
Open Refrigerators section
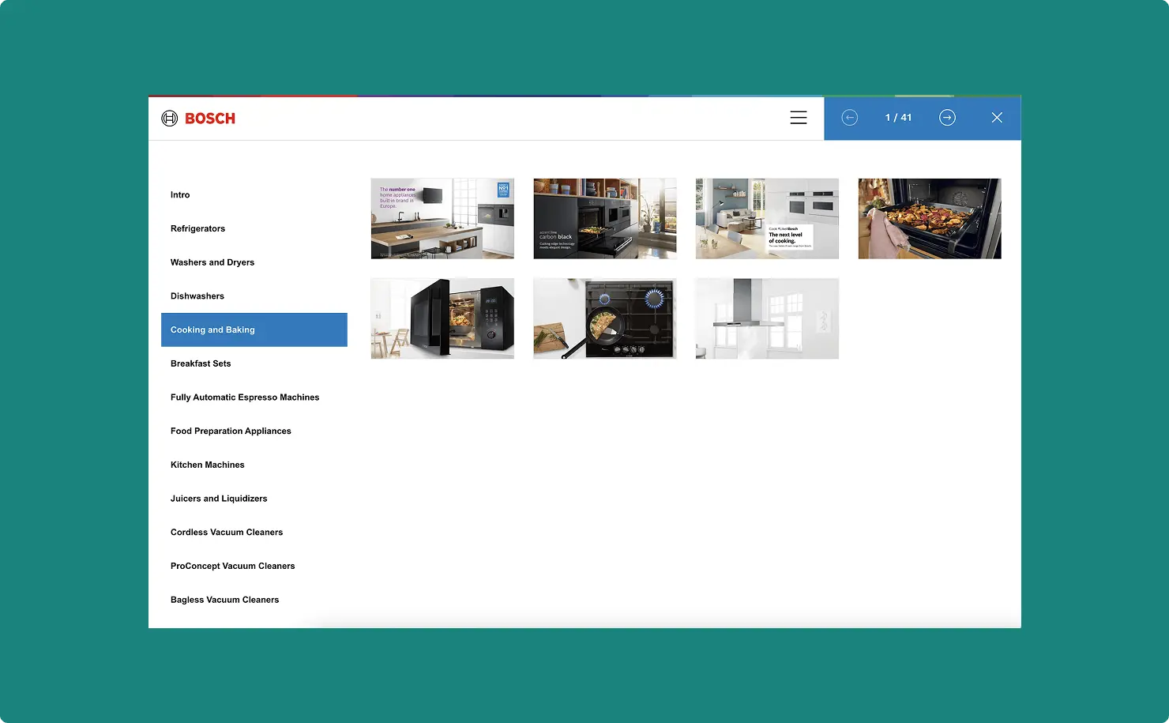pyautogui.click(x=197, y=229)
